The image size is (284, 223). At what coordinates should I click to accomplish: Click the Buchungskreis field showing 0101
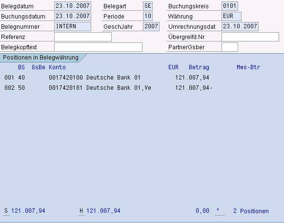230,6
